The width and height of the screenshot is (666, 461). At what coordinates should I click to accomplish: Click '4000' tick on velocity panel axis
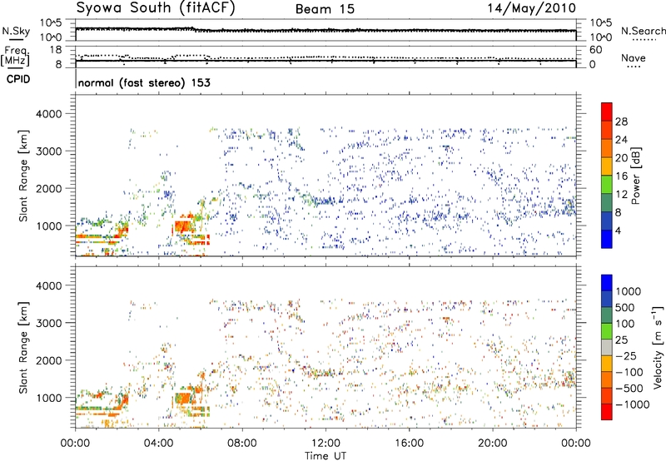pos(49,285)
